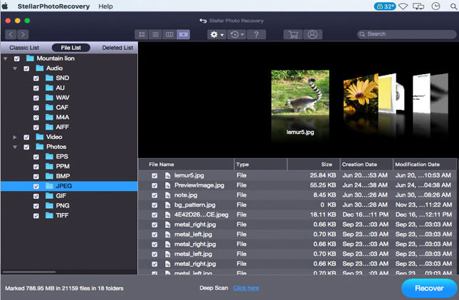Viewport: 459px width, 300px height.
Task: Open the Wi-Fi menu bar icon
Action: click(403, 6)
